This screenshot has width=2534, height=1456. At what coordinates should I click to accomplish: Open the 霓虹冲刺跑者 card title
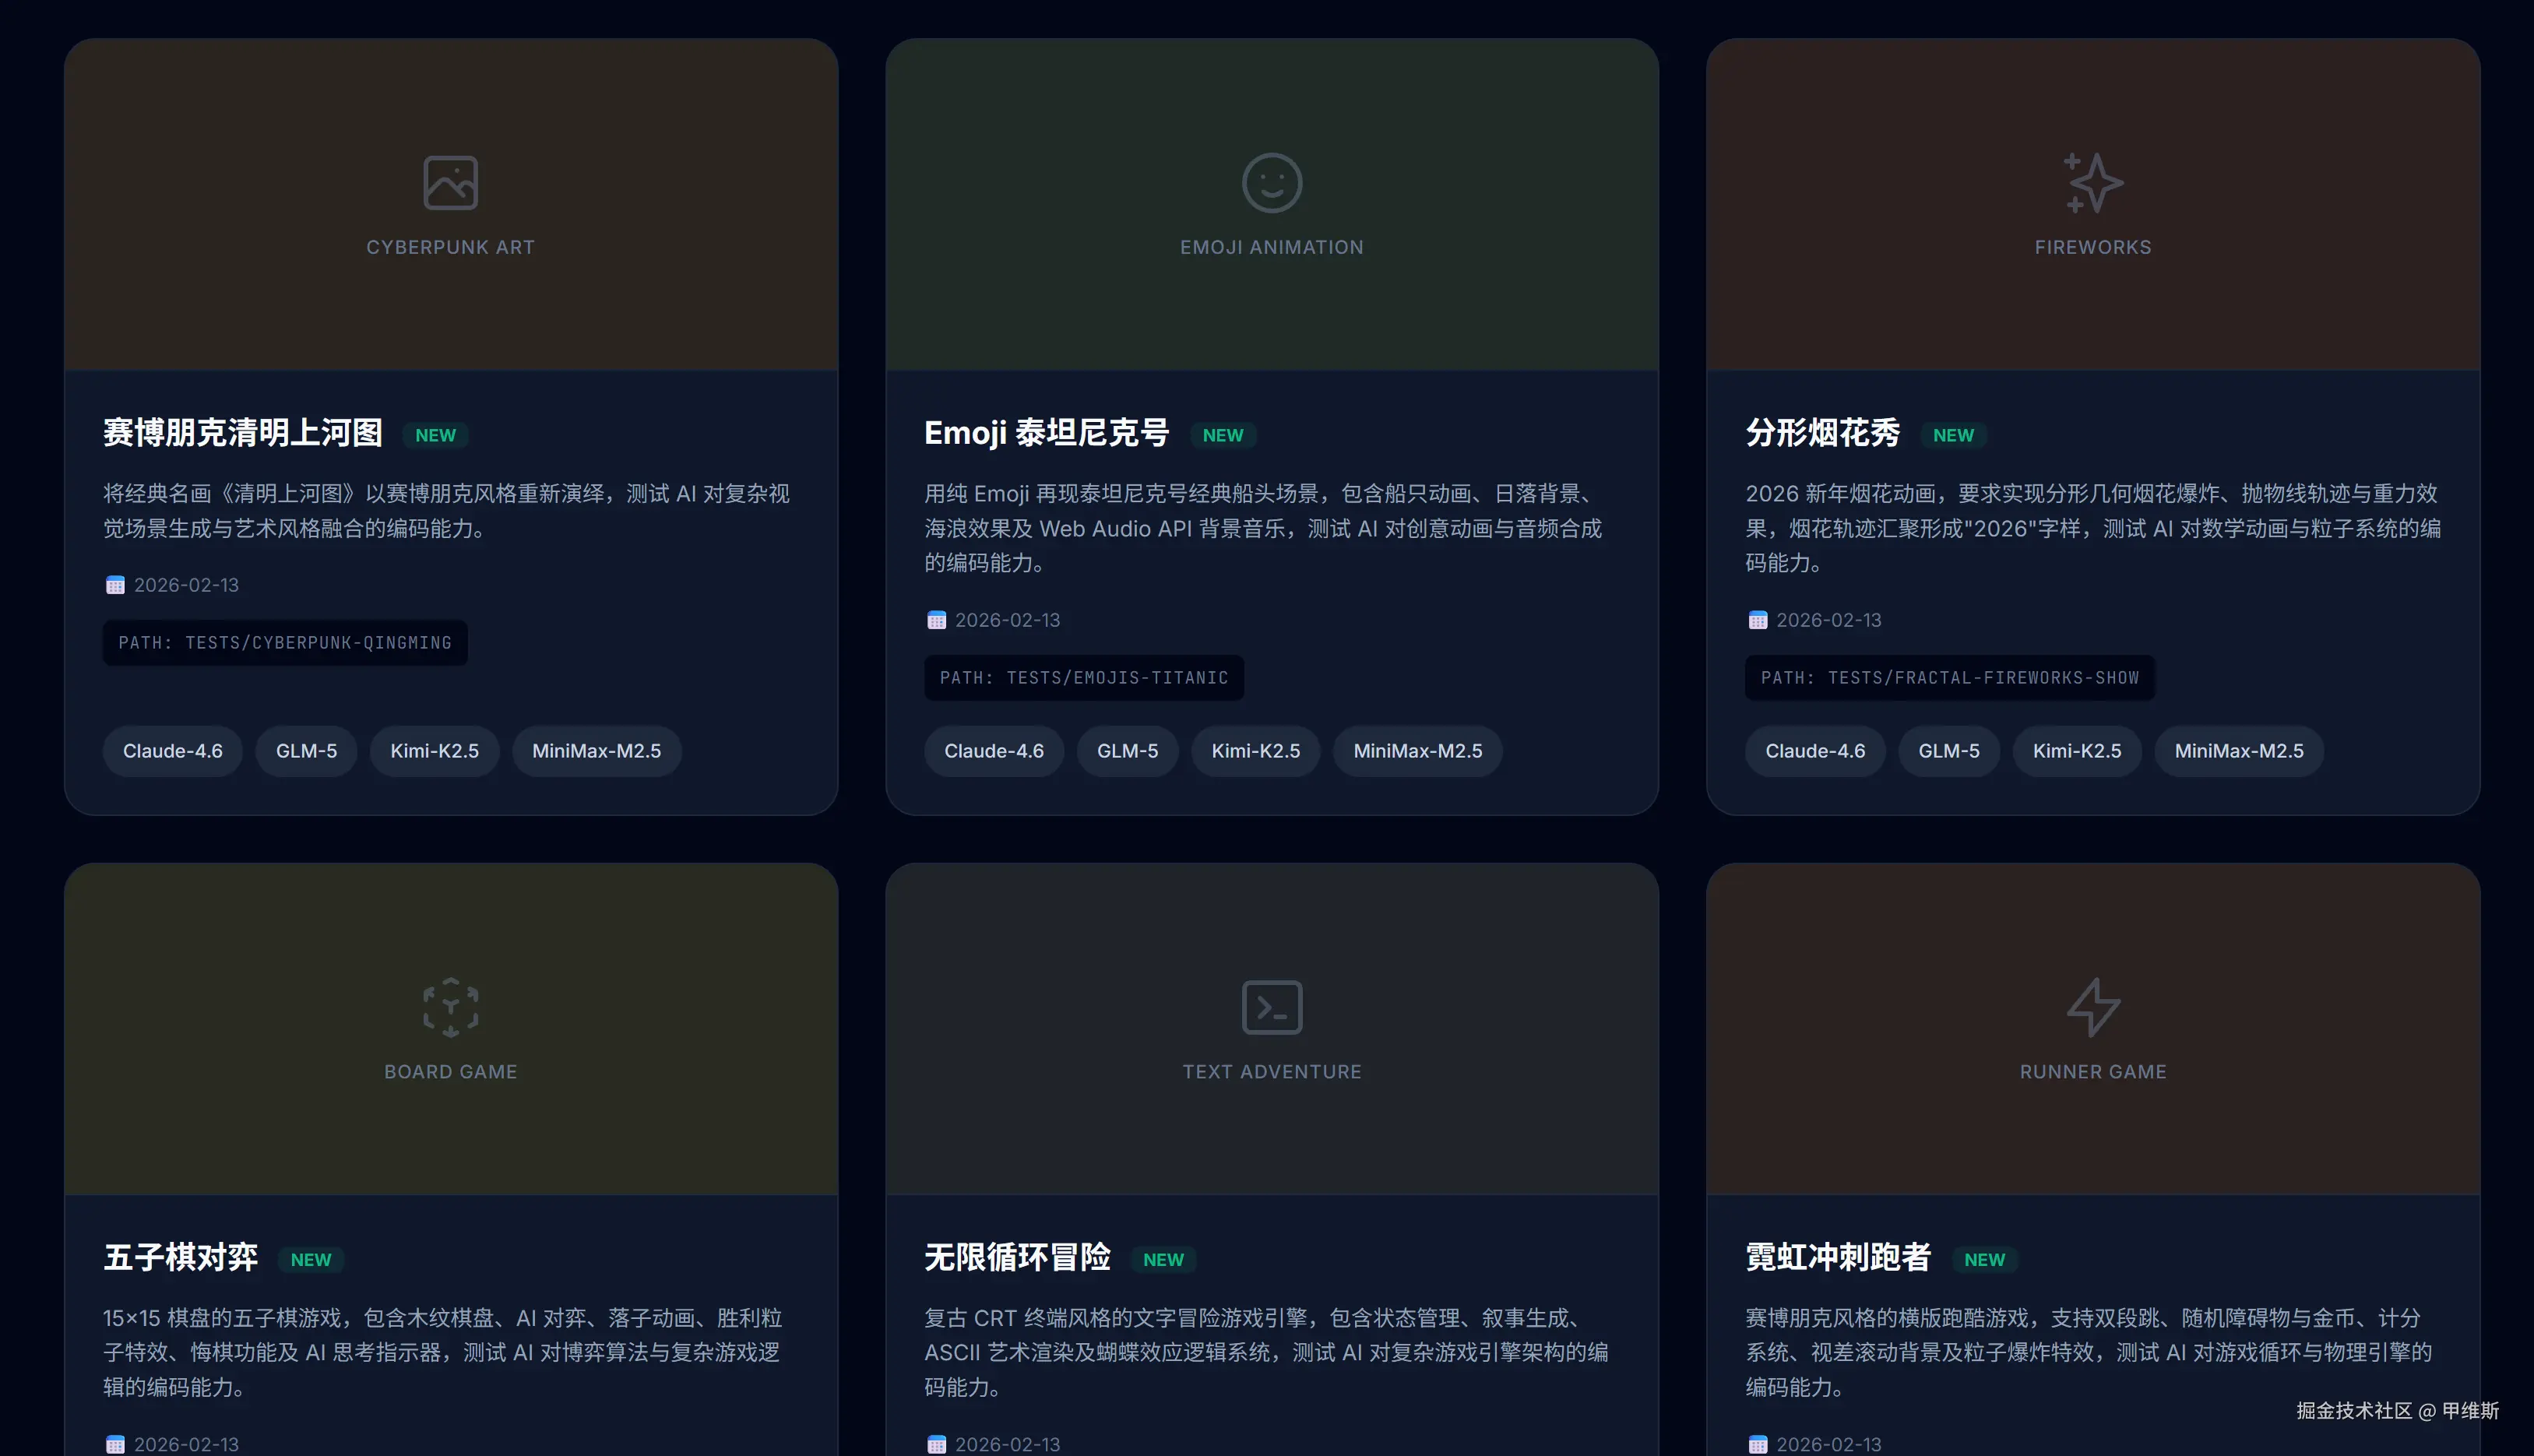point(1837,1257)
